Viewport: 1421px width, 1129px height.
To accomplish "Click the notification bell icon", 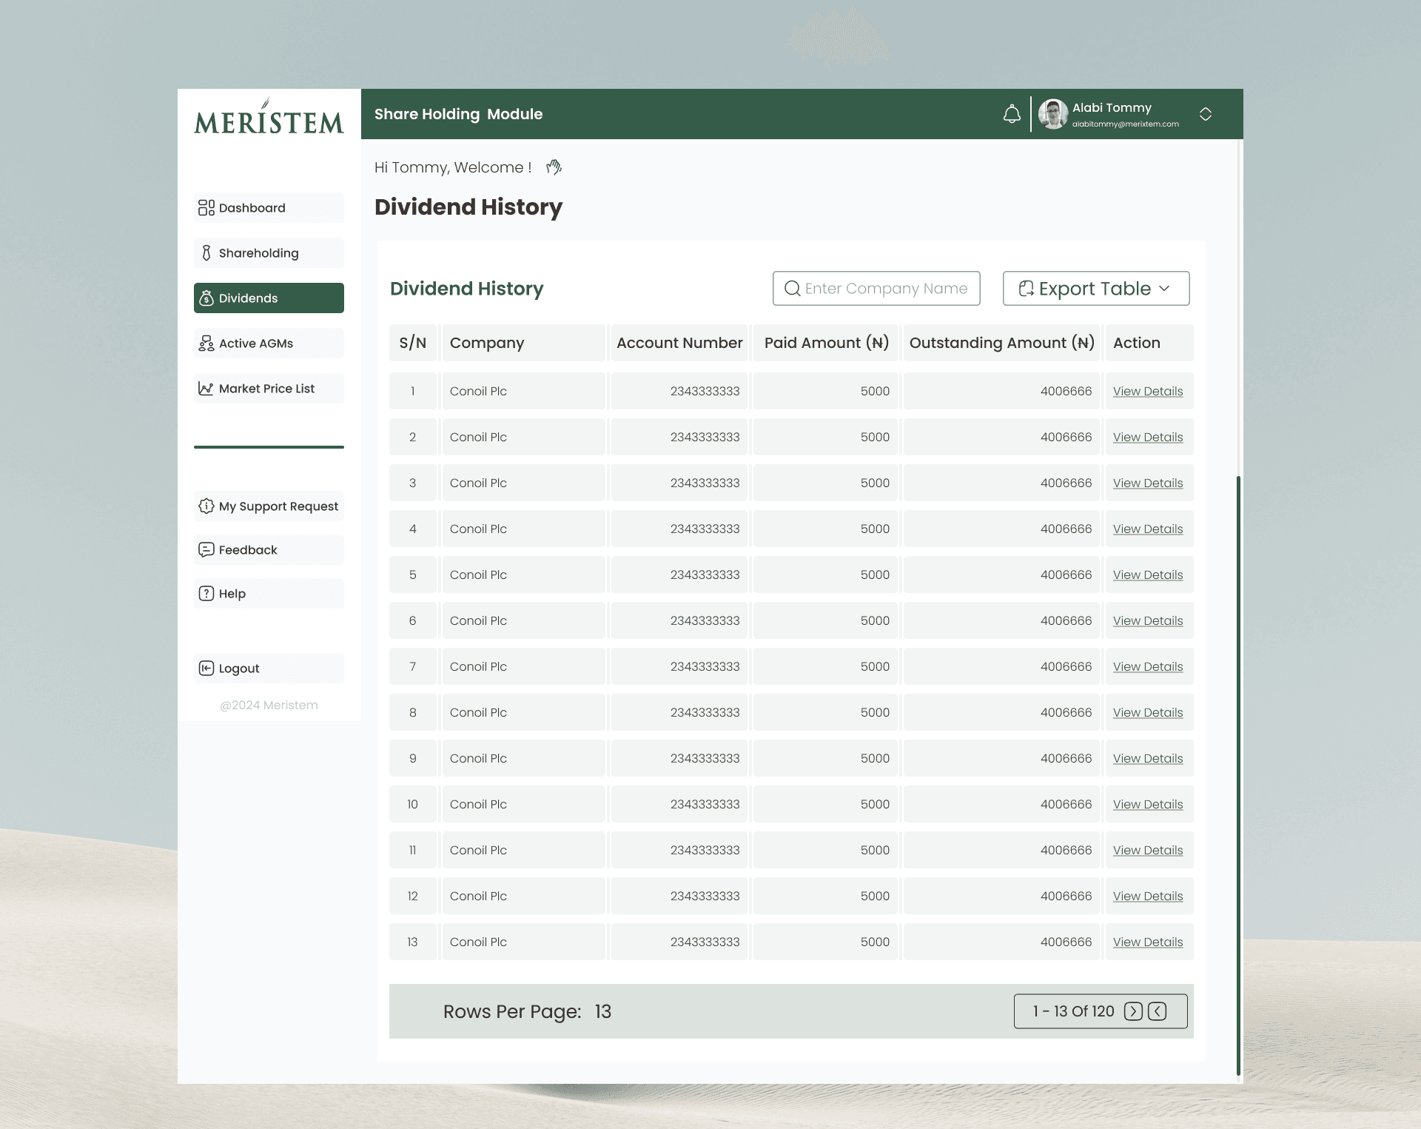I will point(1012,114).
